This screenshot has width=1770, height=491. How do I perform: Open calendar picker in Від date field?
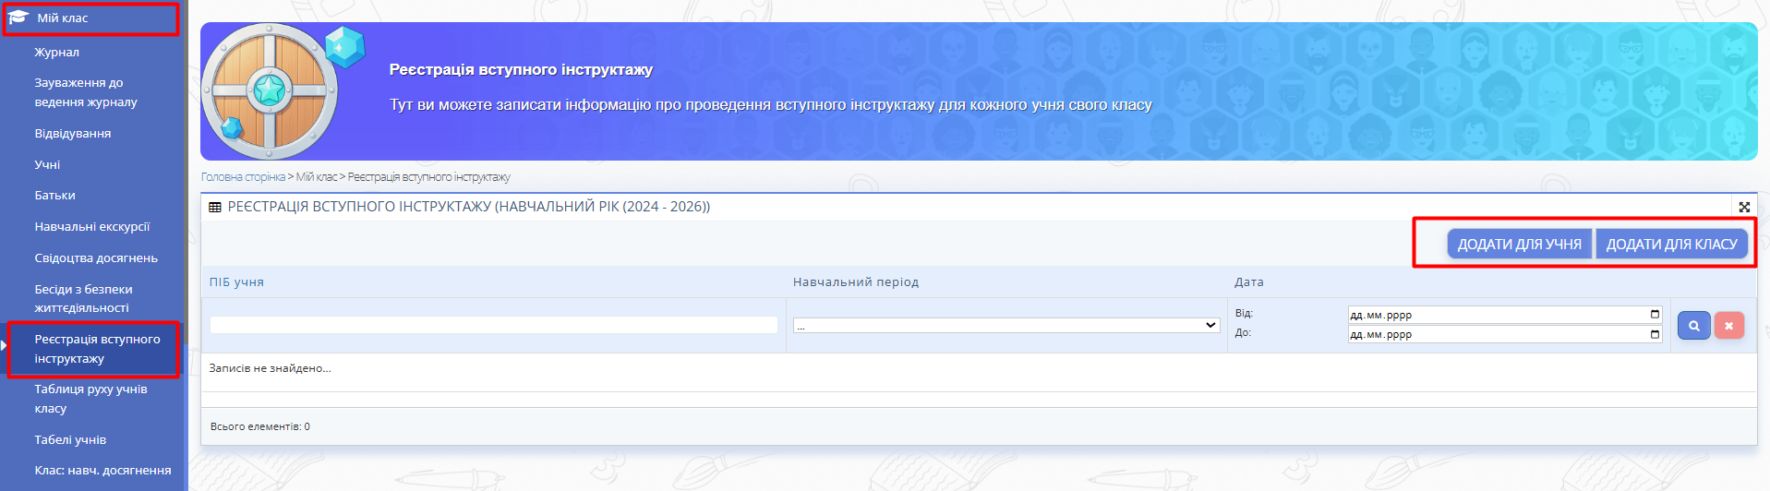click(x=1655, y=315)
